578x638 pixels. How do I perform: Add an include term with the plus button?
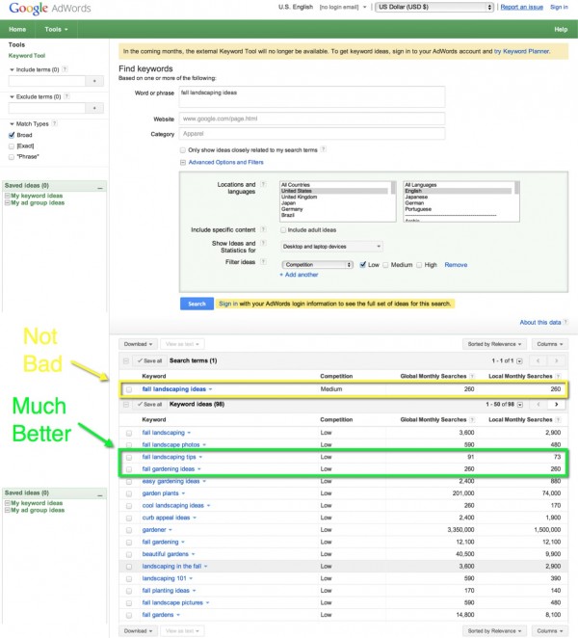click(x=94, y=81)
